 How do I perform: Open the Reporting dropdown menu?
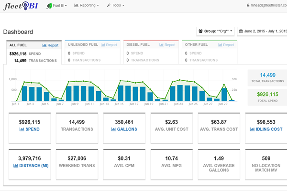(87, 5)
